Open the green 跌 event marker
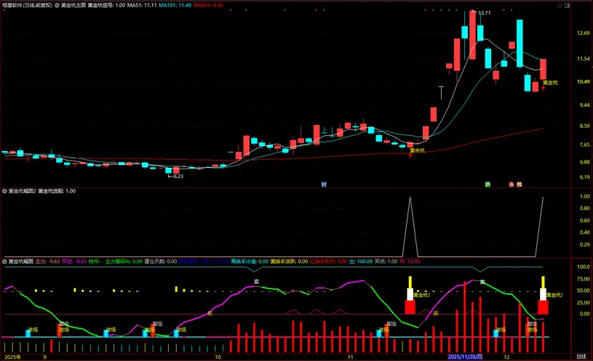 tap(488, 184)
